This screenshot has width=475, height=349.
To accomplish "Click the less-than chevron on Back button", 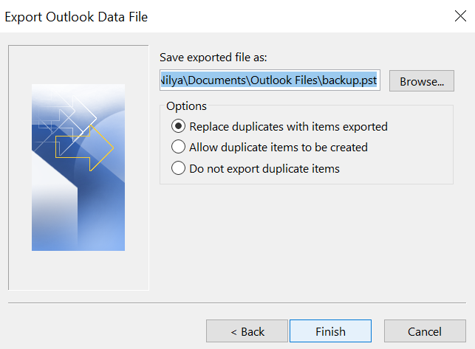I will coord(233,332).
